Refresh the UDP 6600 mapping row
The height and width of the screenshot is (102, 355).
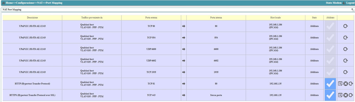(x=346, y=49)
